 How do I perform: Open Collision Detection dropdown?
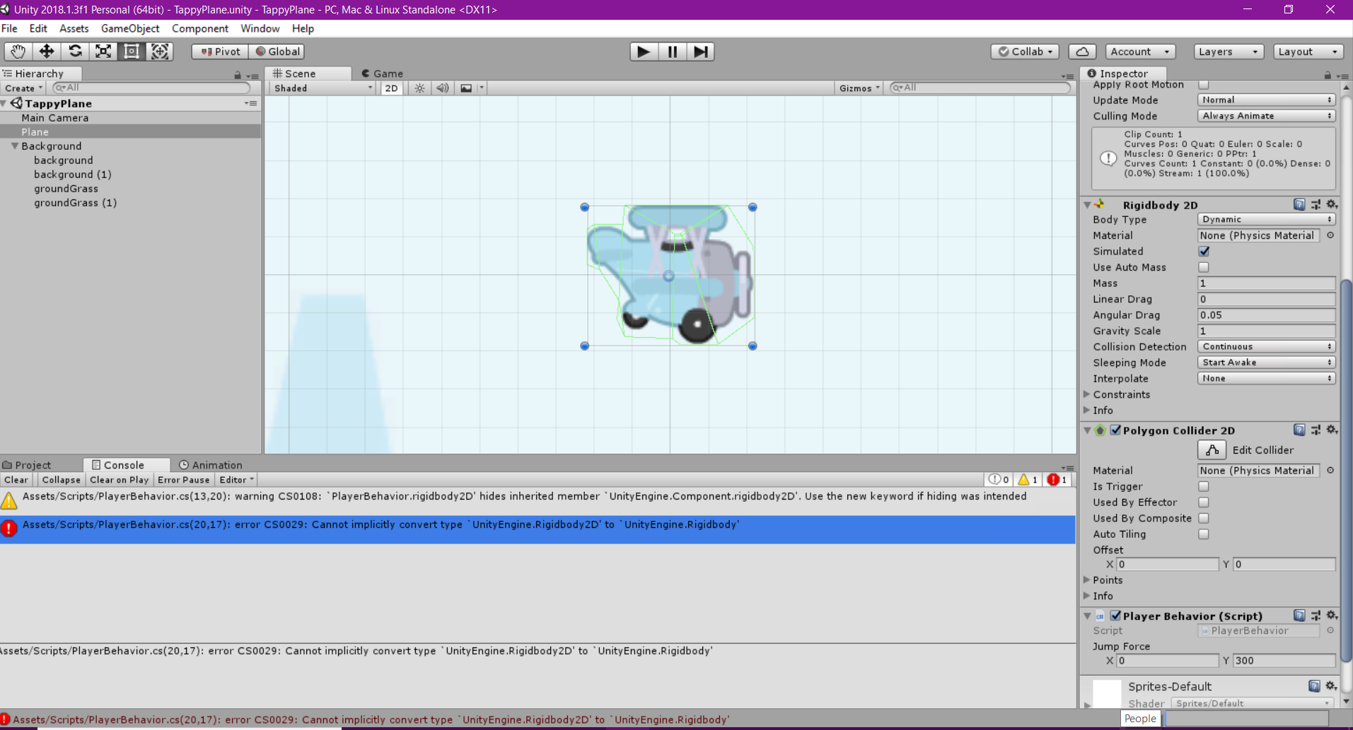coord(1265,346)
